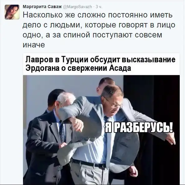Click headline 'Лавров в Турции обсудит высказывание'
This screenshot has height=185, width=185.
click(x=100, y=60)
